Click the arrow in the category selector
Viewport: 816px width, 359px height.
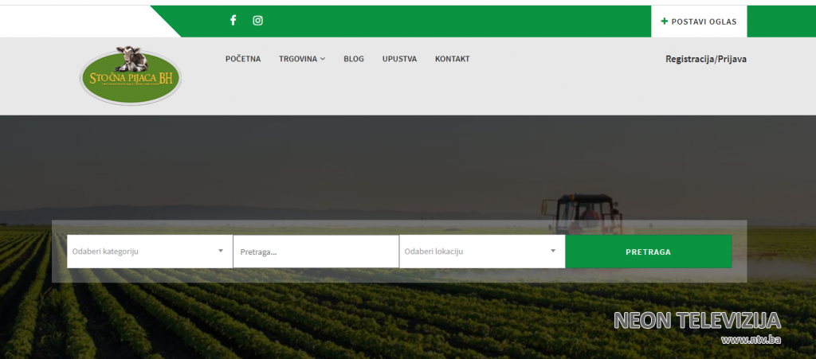221,252
